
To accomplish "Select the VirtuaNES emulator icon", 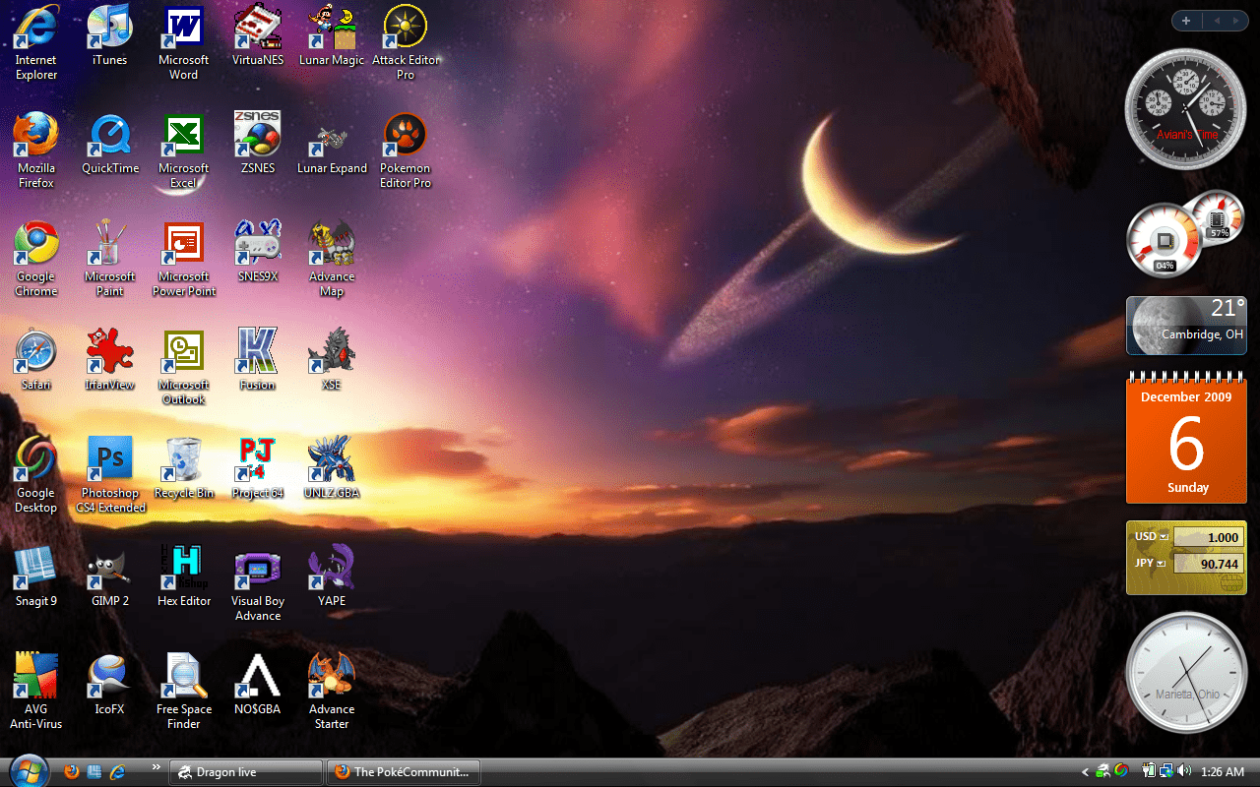I will [258, 35].
